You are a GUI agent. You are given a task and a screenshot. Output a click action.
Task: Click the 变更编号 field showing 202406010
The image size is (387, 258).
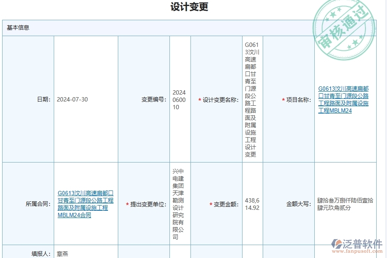[x=181, y=99]
